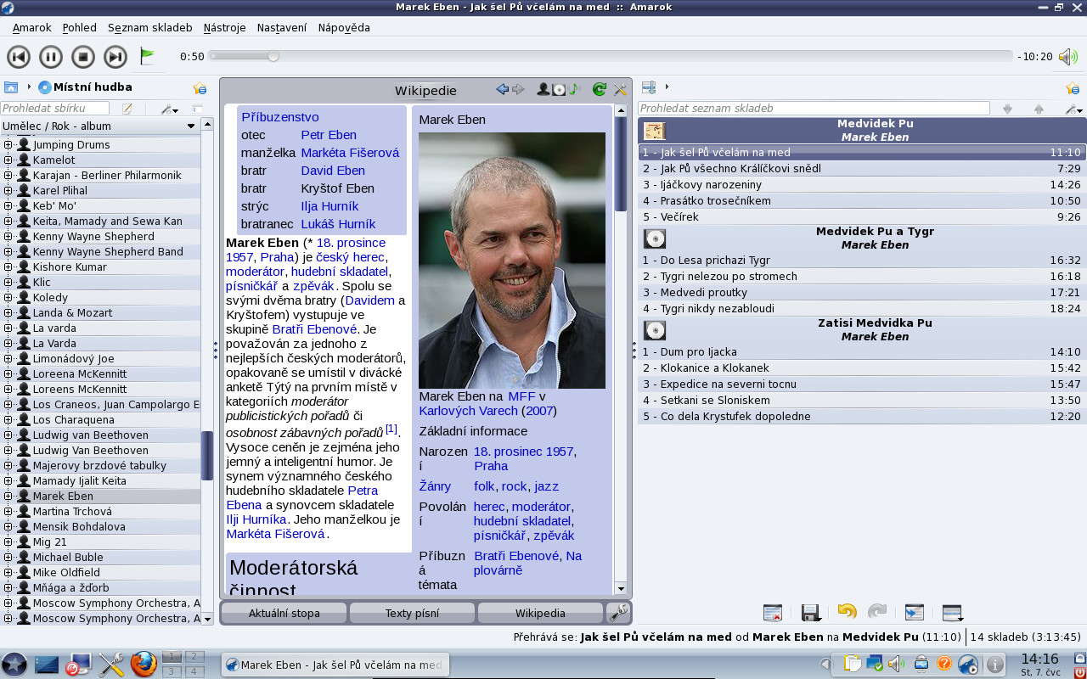This screenshot has width=1087, height=679.
Task: Open the KDE application launcher menu
Action: click(14, 665)
